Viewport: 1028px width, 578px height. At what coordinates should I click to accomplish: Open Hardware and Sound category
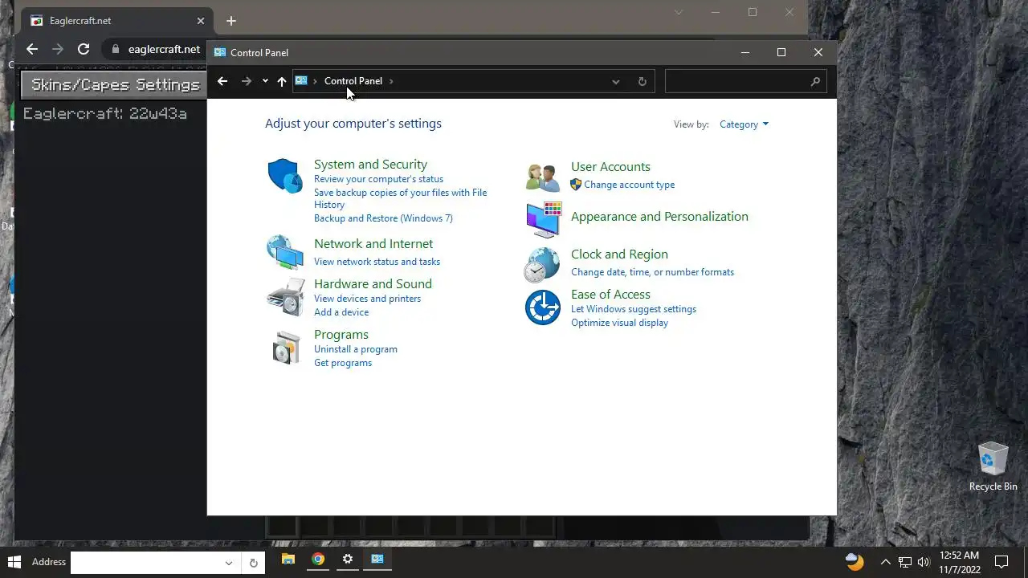[373, 283]
